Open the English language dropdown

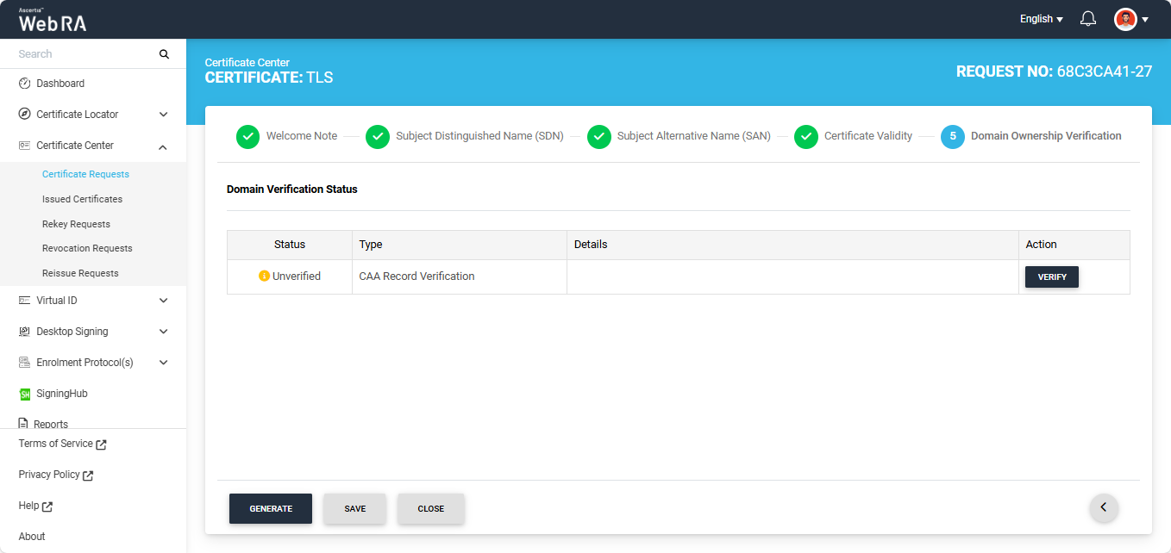coord(1041,19)
